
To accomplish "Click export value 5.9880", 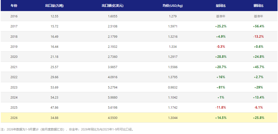I will (x=112, y=97).
